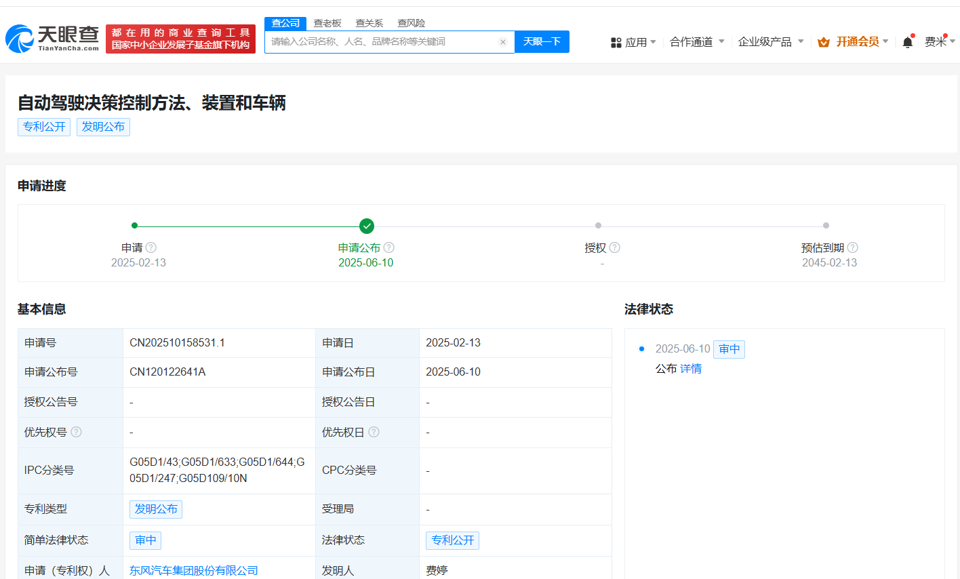Image resolution: width=960 pixels, height=579 pixels.
Task: Click the green checkmark progress marker
Action: (x=367, y=226)
